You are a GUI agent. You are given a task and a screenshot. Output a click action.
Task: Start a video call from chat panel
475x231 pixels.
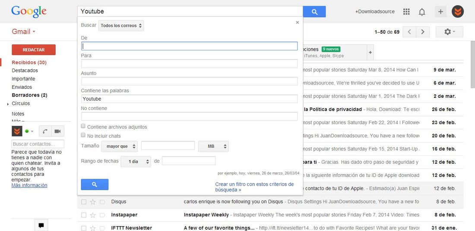tap(57, 131)
